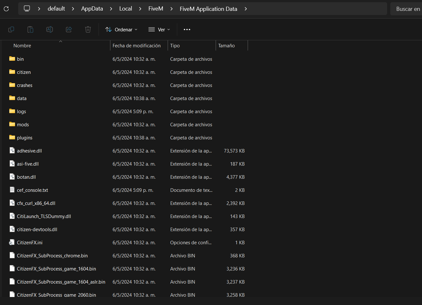Open the Ver view dropdown
422x305 pixels.
[x=159, y=29]
